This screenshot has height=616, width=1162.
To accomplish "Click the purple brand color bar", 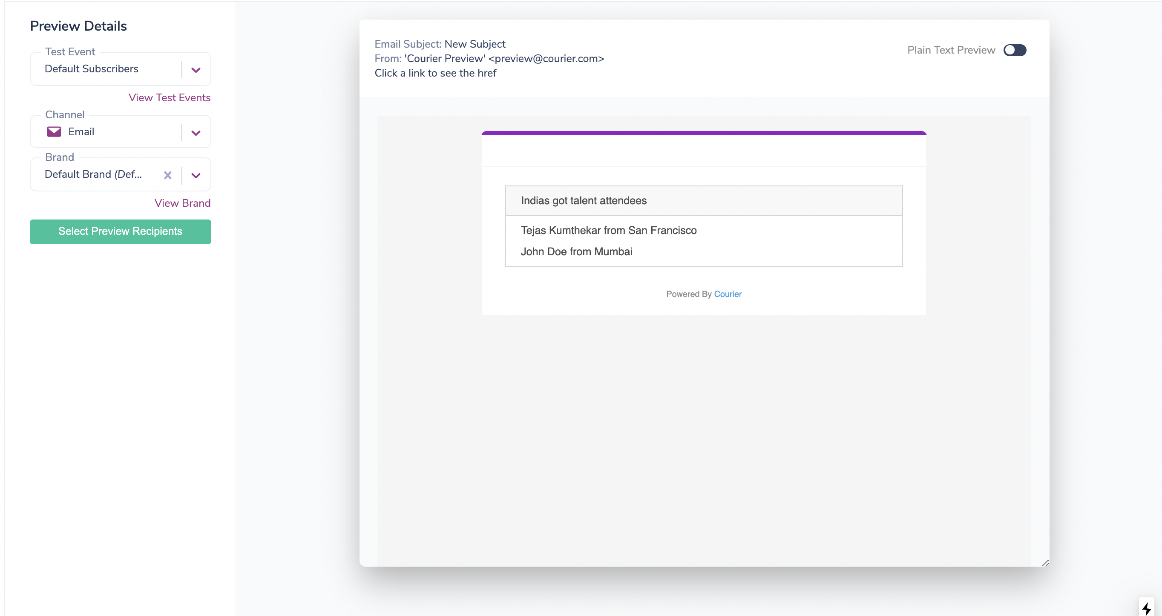I will click(x=703, y=133).
